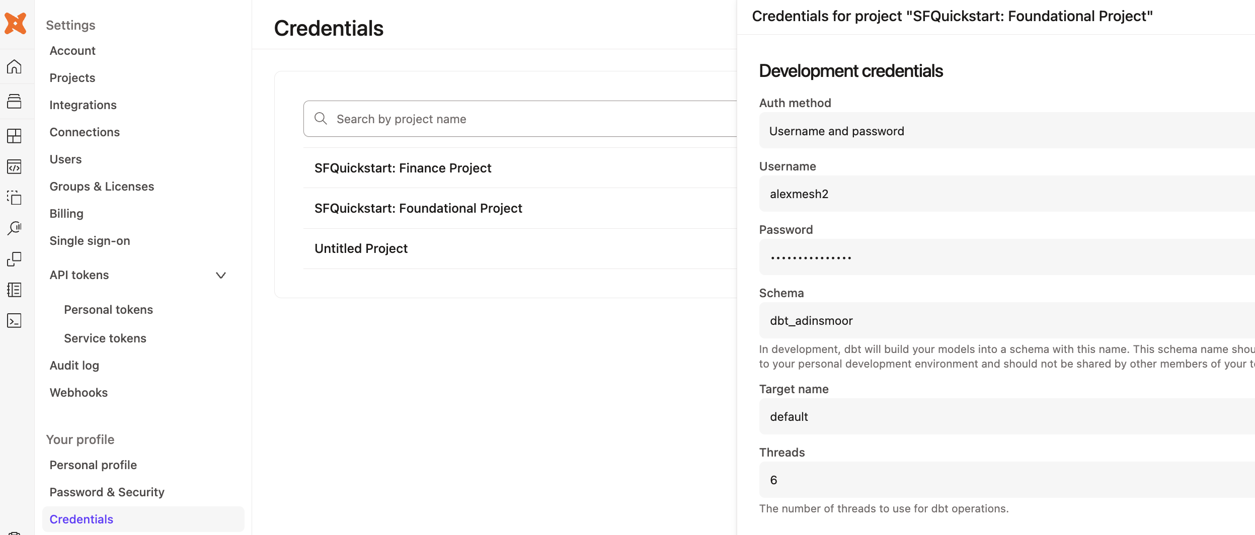1255x535 pixels.
Task: Open the stacked layers icon in sidebar
Action: point(14,101)
